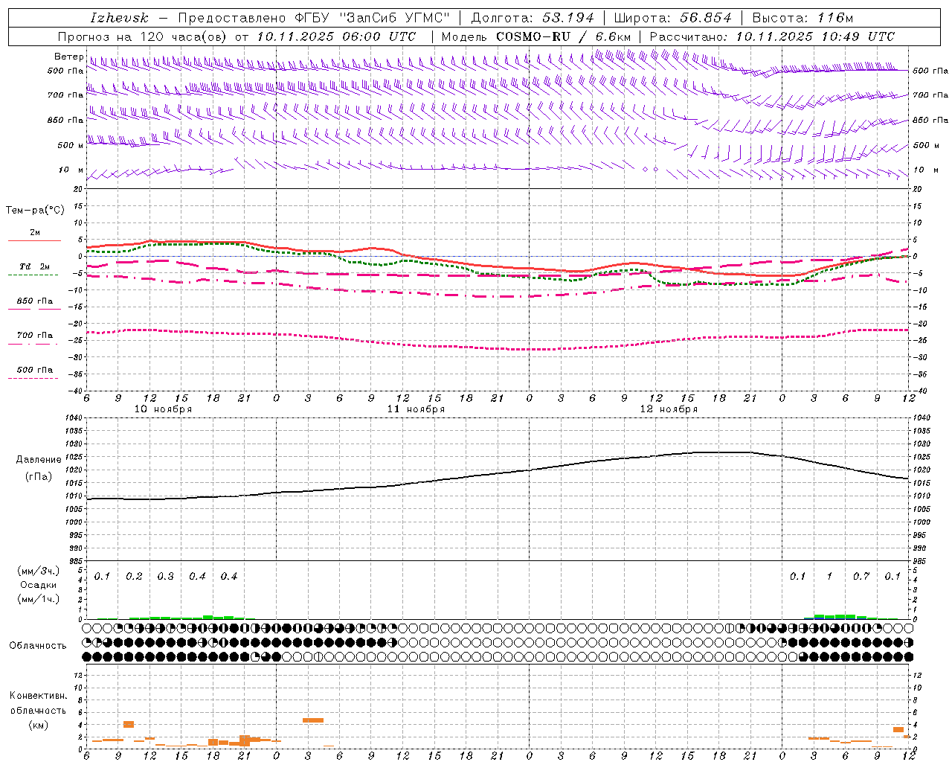Click the "Давление" pressure panel label
The width and height of the screenshot is (952, 762).
point(39,460)
